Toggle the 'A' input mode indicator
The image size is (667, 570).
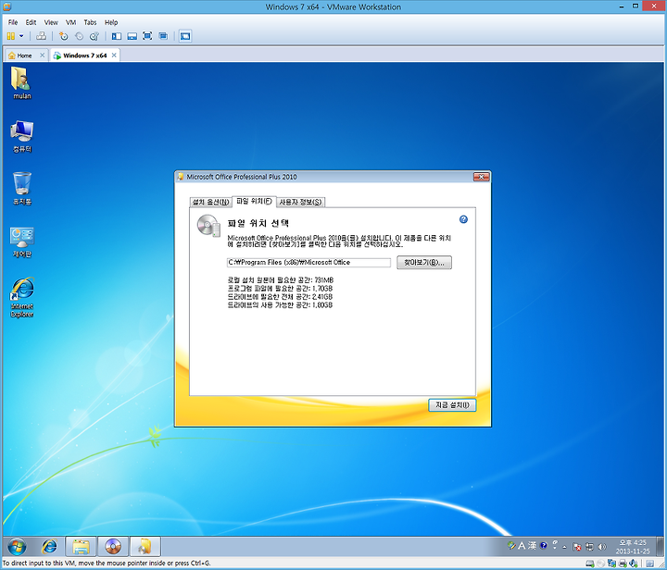point(522,545)
